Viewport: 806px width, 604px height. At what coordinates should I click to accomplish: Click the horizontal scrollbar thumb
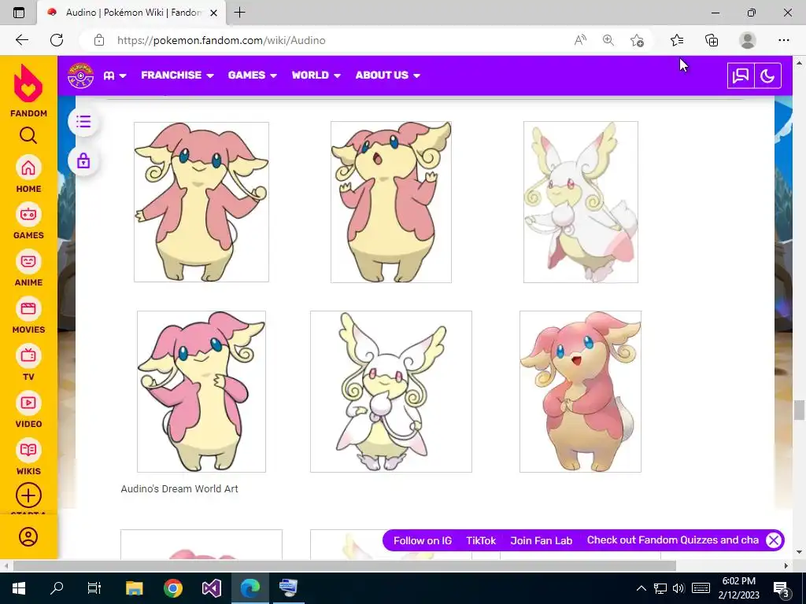click(345, 565)
